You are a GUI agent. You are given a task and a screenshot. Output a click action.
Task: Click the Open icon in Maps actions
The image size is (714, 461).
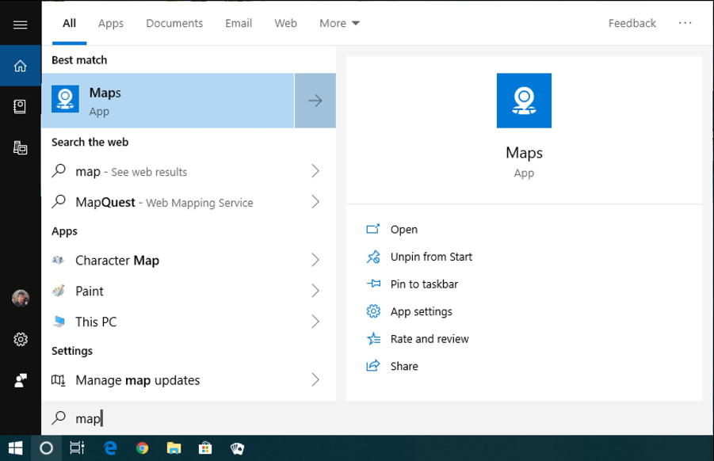pyautogui.click(x=373, y=229)
